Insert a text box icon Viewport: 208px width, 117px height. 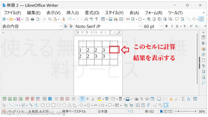point(121,19)
